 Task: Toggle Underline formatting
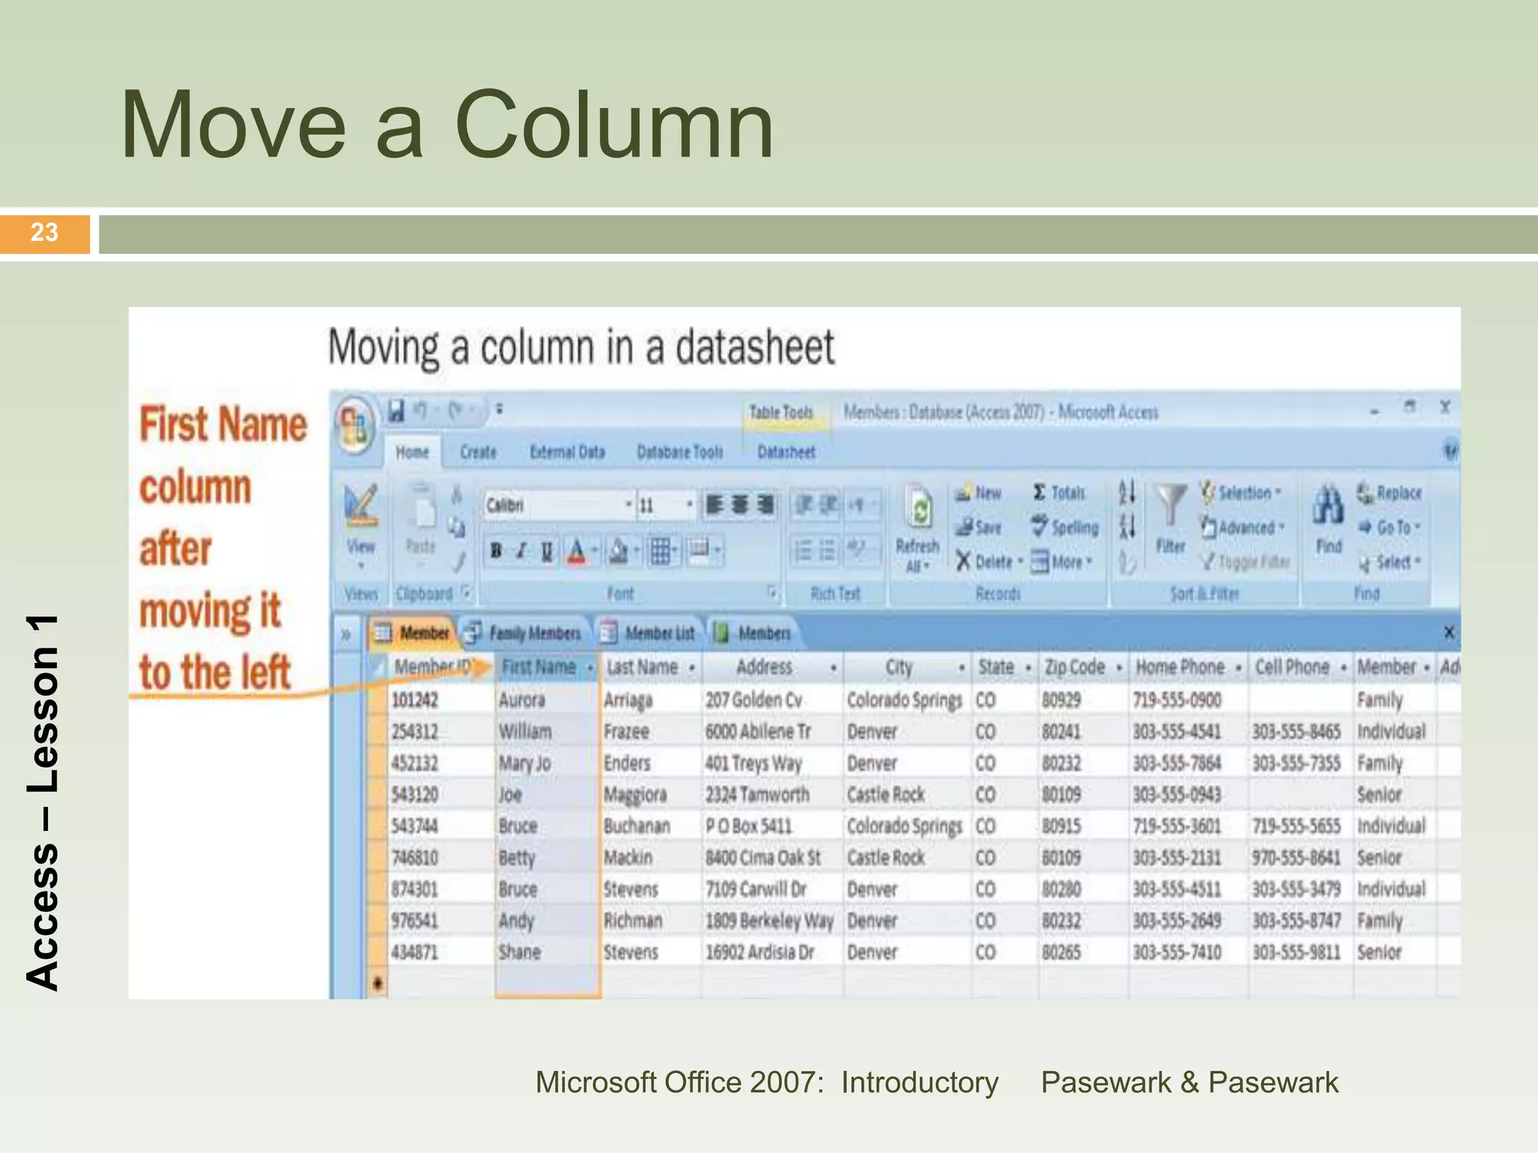(547, 551)
